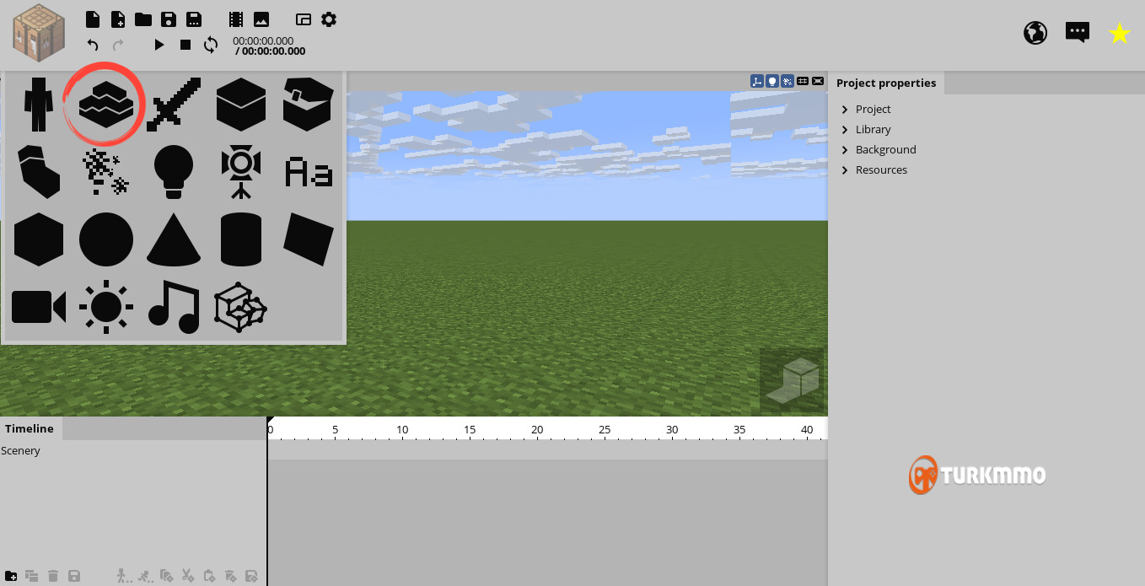Choose the sword item icon
Screen dimensions: 1145x586
click(x=174, y=105)
